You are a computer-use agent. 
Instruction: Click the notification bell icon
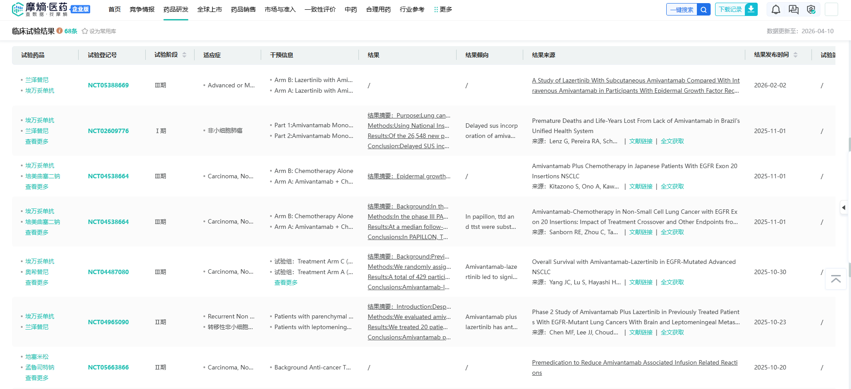click(x=775, y=9)
